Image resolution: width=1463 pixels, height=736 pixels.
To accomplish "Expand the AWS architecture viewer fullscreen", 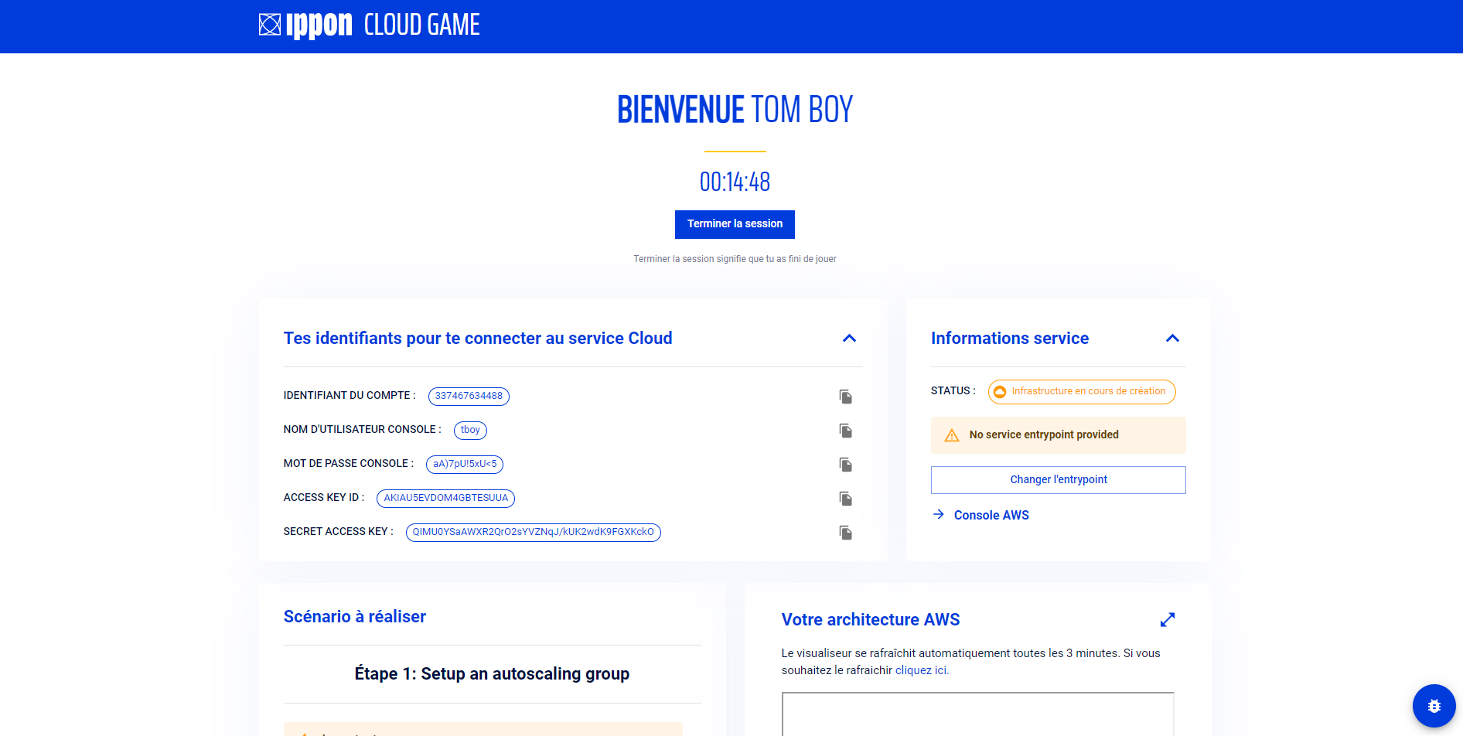I will coord(1168,619).
